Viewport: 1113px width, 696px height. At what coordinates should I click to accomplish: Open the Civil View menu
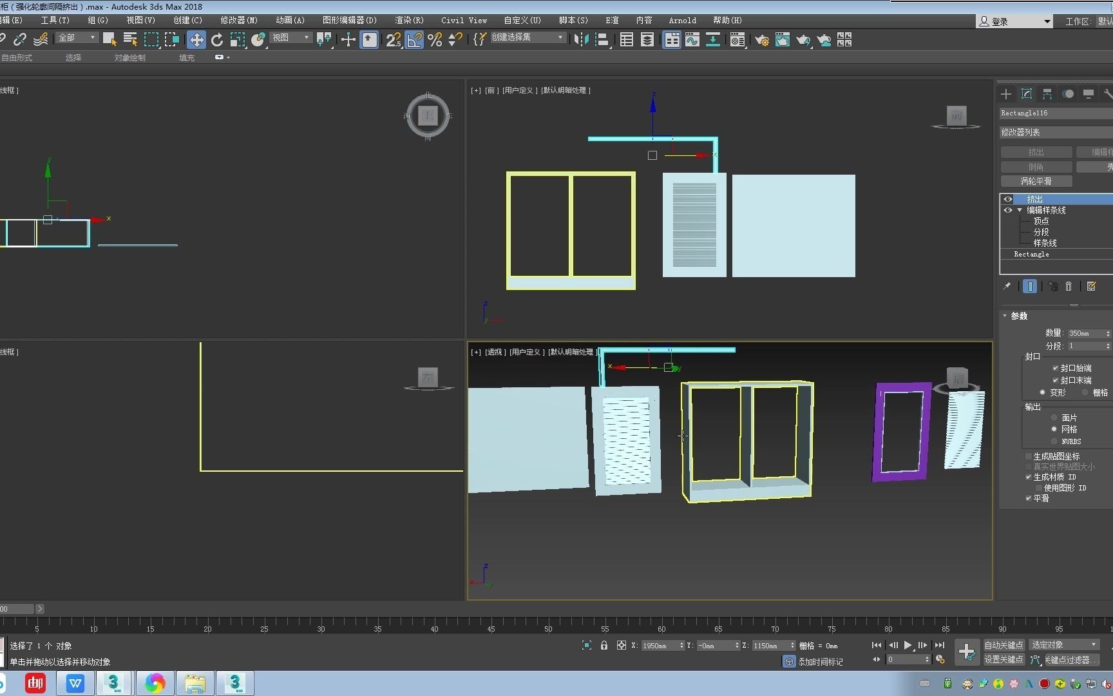(463, 20)
